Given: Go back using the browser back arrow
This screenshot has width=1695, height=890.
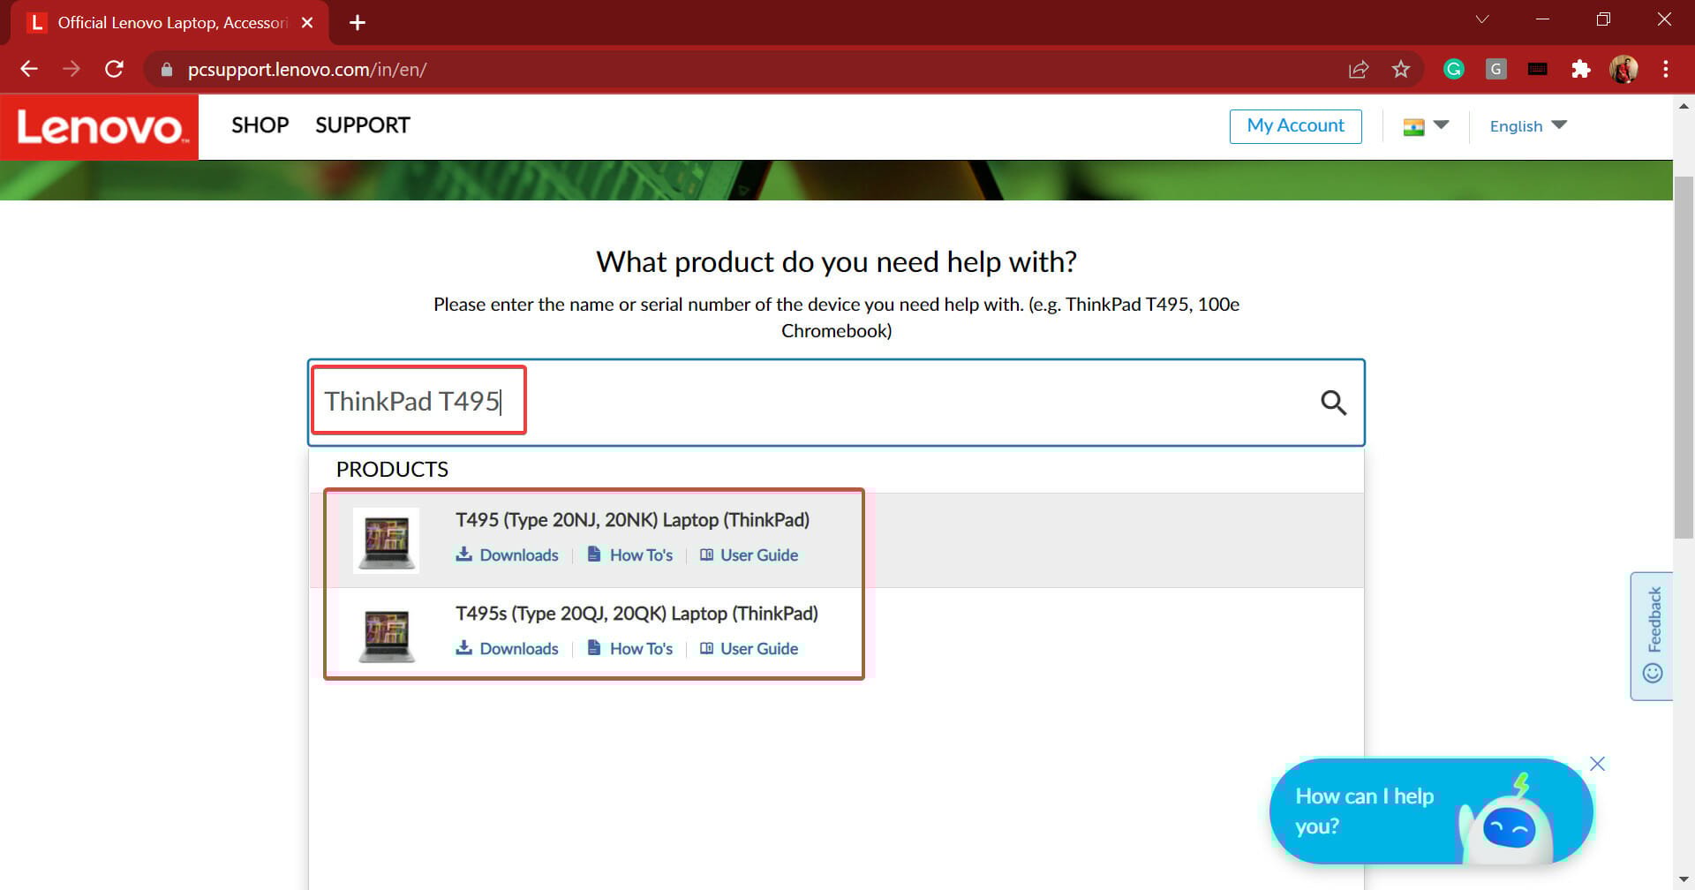Looking at the screenshot, I should [x=29, y=69].
